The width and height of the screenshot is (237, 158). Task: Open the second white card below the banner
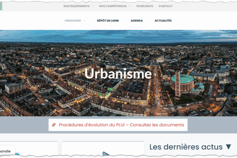pos(103,150)
